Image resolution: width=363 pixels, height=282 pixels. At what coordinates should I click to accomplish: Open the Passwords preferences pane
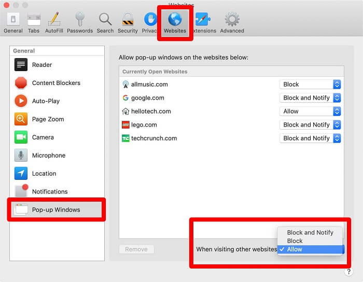click(x=80, y=23)
